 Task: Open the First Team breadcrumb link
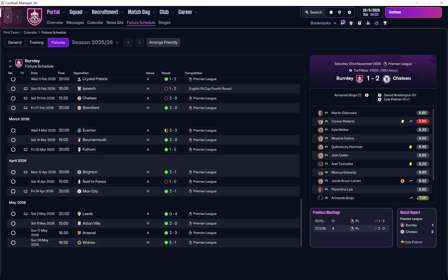pyautogui.click(x=12, y=33)
